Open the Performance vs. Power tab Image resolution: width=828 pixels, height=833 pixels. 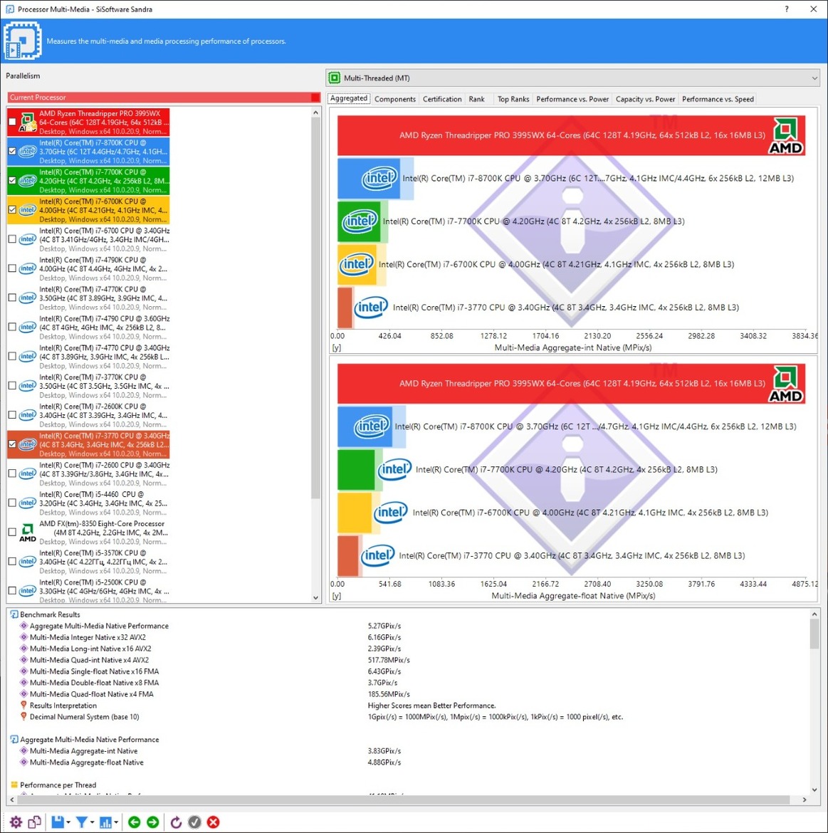tap(572, 99)
